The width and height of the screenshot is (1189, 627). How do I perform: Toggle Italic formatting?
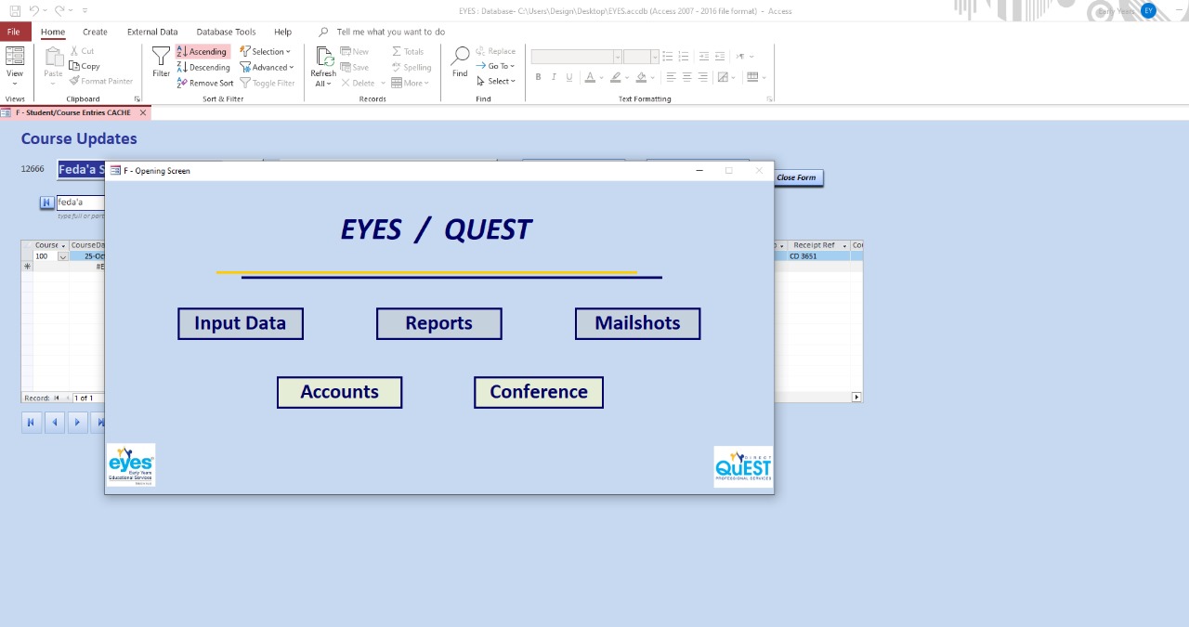(554, 77)
